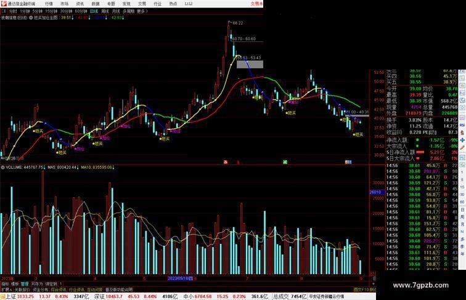Click the 26010 volume axis marker
This screenshot has height=300, width=466.
pos(377,192)
